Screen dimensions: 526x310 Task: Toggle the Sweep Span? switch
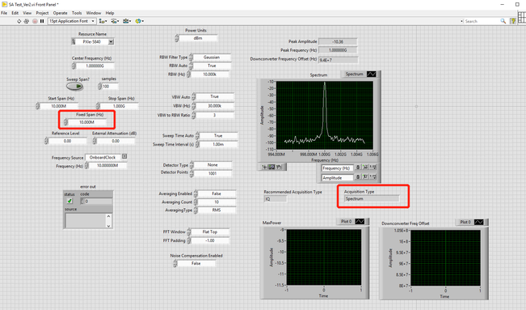click(x=75, y=87)
